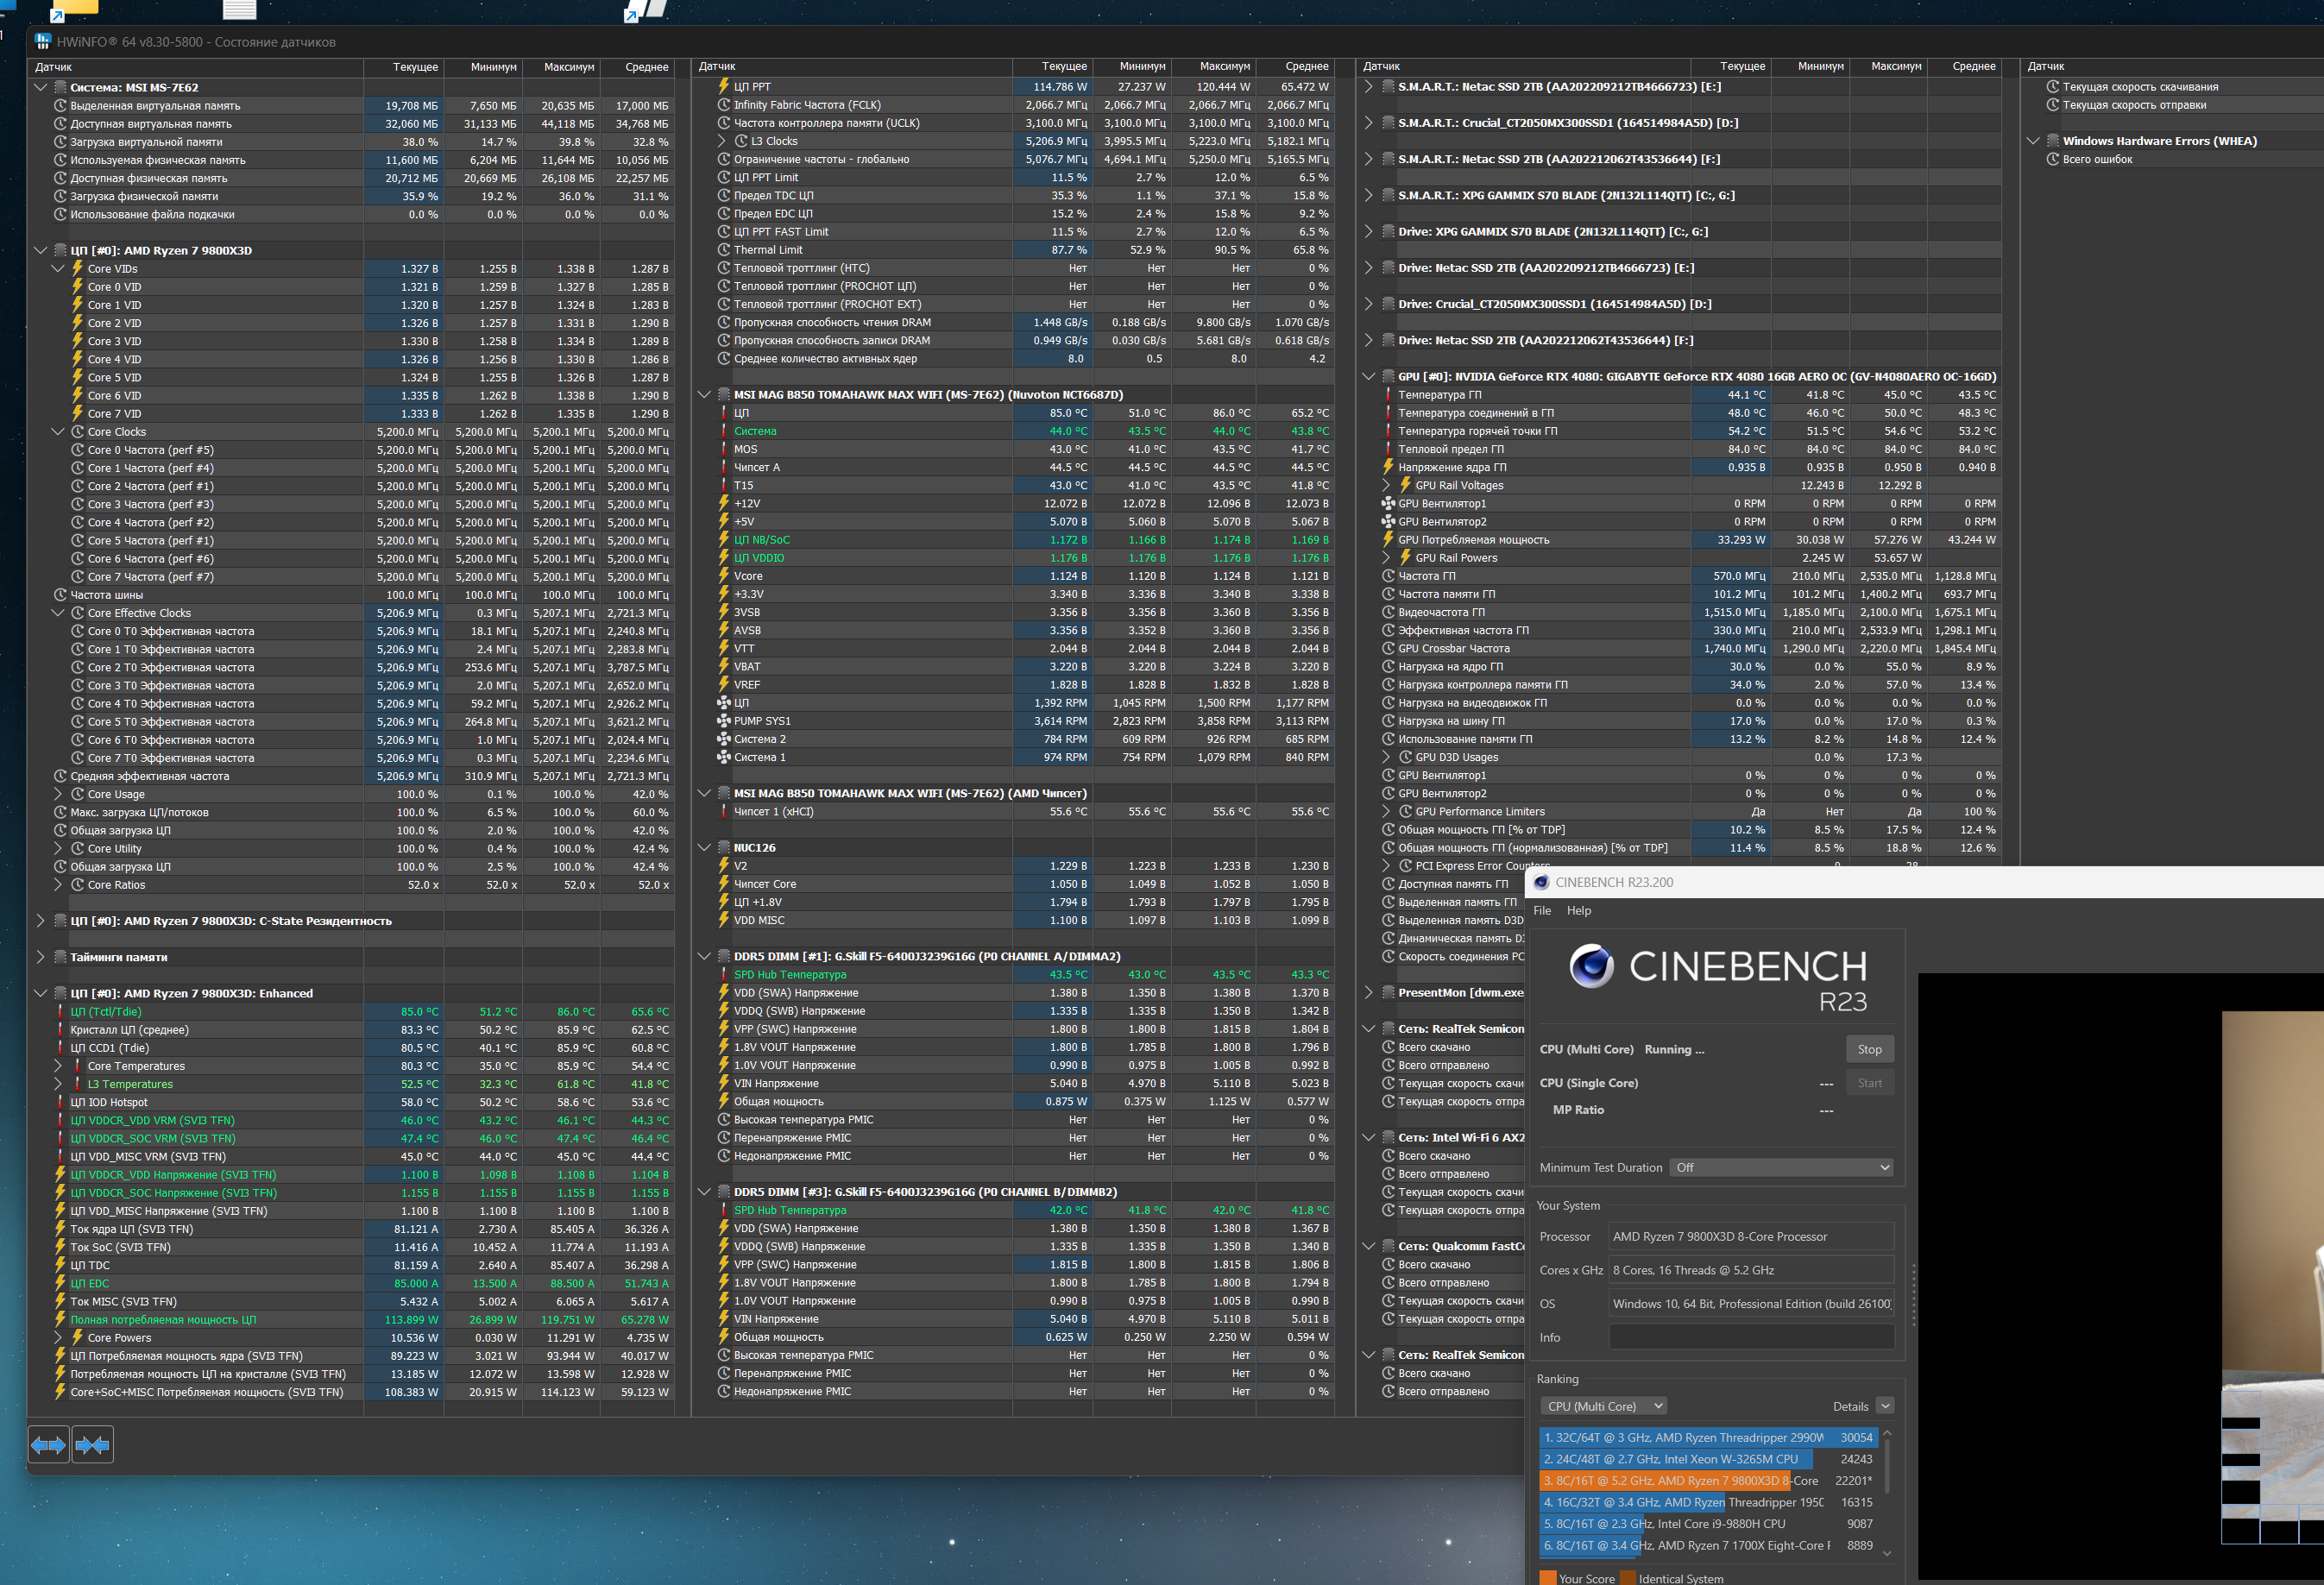
Task: Expand S.M.A.R.T. Netac SSD 2TB [E:] section
Action: [x=1369, y=87]
